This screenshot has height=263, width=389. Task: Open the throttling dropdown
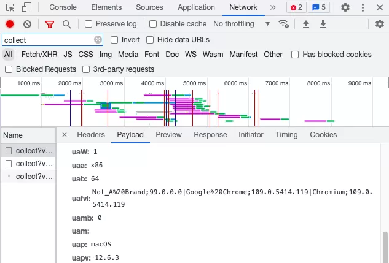click(x=242, y=24)
